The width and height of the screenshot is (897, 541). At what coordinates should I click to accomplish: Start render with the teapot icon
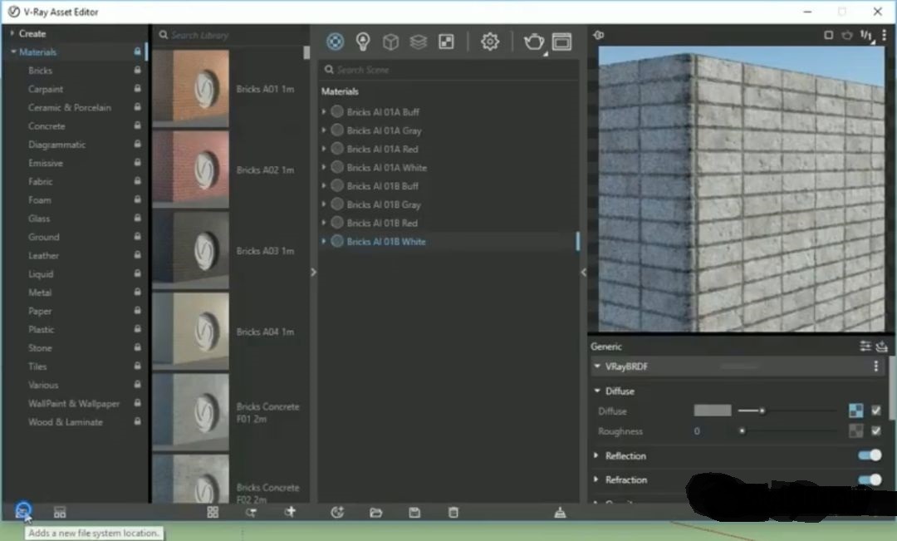(x=534, y=42)
